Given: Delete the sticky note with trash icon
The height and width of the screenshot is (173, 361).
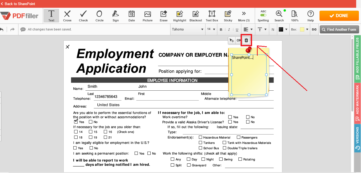Looking at the screenshot, I should (246, 40).
